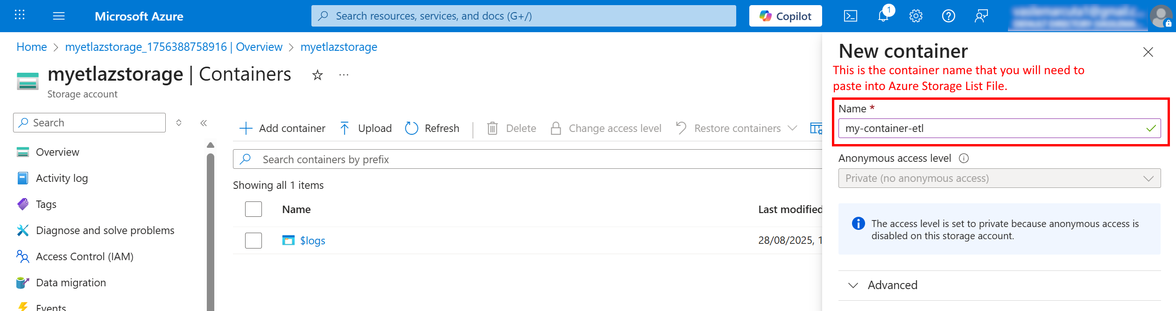Focus the global search resources box
The image size is (1176, 311).
523,16
